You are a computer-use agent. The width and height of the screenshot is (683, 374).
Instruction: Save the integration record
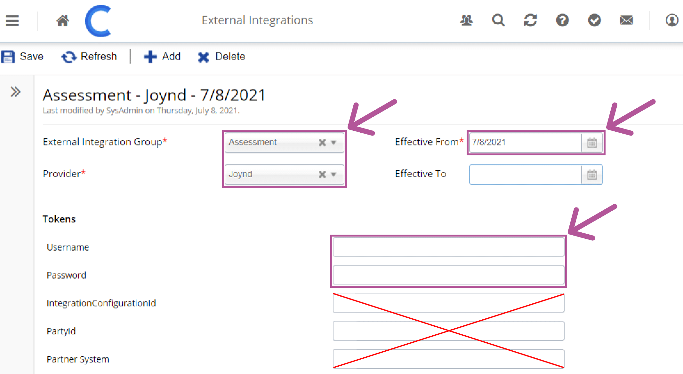pos(22,57)
